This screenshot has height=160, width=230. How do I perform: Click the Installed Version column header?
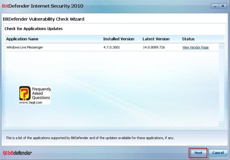119,39
